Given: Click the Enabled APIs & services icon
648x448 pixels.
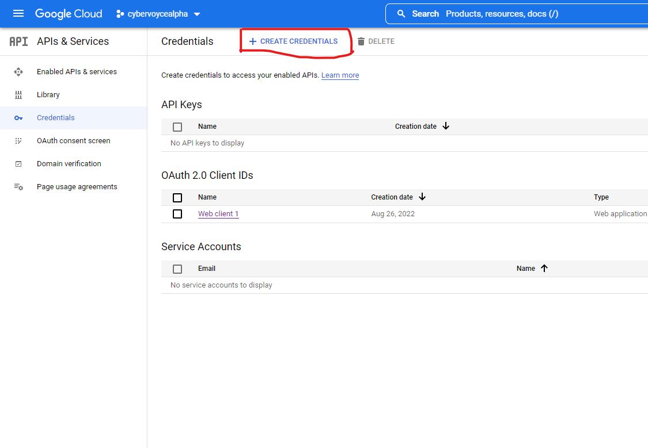Looking at the screenshot, I should 18,72.
